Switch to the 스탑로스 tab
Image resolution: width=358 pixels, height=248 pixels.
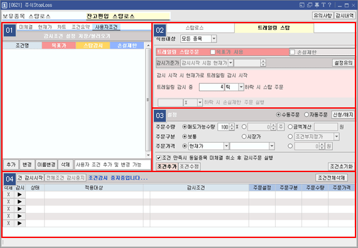[195, 28]
